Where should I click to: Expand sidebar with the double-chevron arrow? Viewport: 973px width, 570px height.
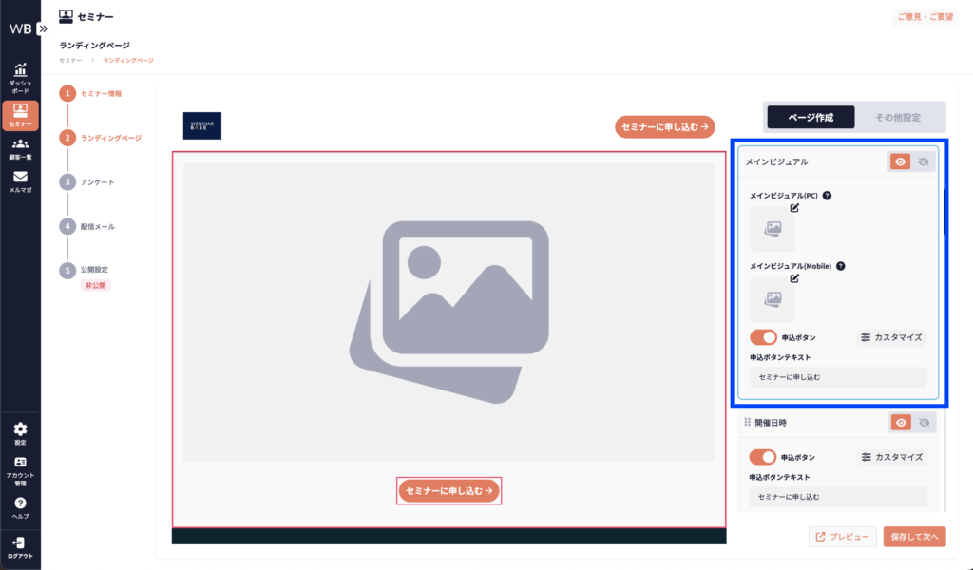[x=42, y=28]
